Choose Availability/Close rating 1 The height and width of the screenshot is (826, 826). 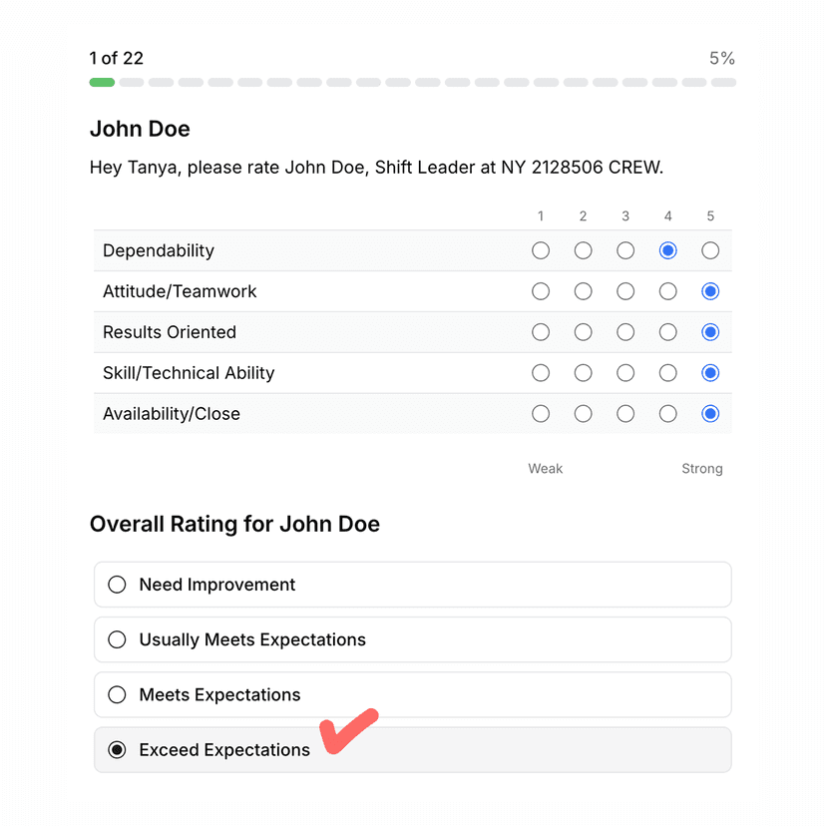click(541, 413)
